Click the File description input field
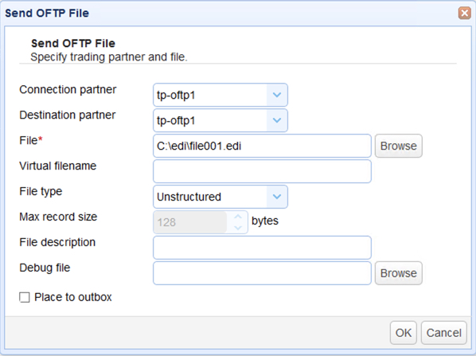This screenshot has height=356, width=476. [x=263, y=248]
